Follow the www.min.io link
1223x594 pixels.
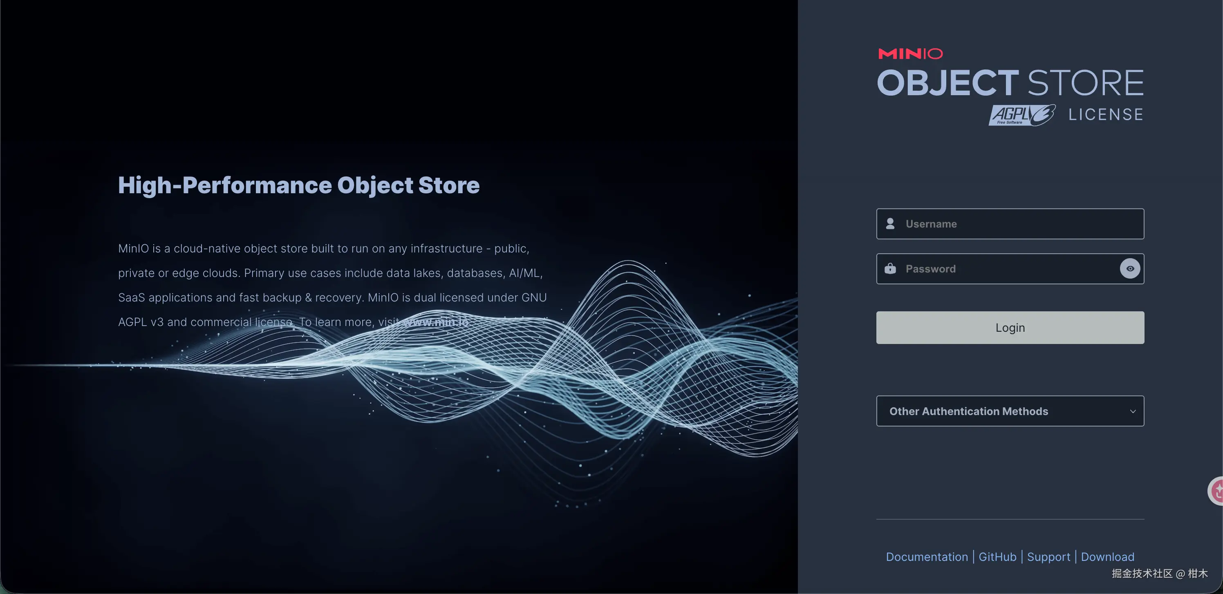coord(435,322)
